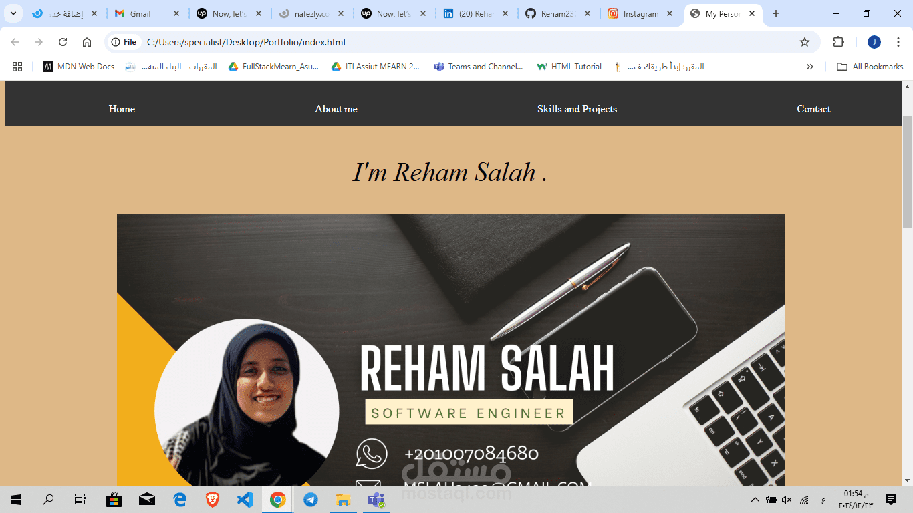
Task: Open the browser home page
Action: point(87,42)
